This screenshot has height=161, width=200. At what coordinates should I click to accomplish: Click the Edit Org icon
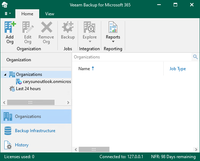click(x=28, y=27)
